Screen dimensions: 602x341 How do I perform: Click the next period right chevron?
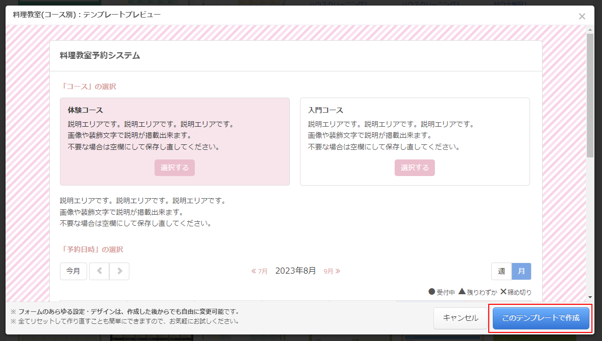[x=119, y=271]
